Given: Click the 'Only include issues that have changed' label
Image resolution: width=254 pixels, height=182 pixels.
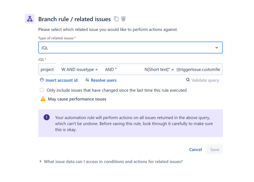Looking at the screenshot, I should click(x=116, y=90).
